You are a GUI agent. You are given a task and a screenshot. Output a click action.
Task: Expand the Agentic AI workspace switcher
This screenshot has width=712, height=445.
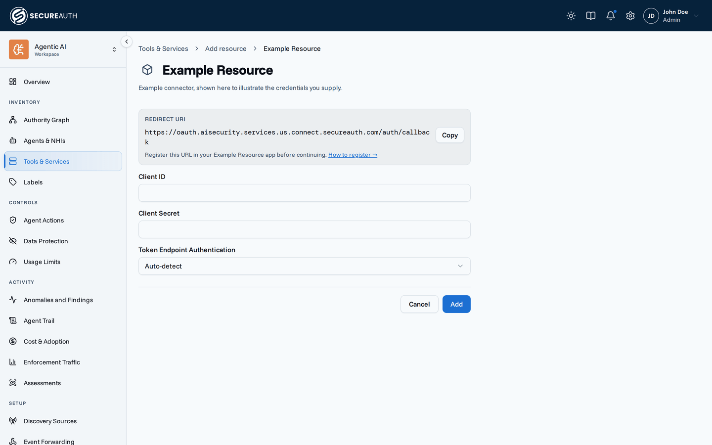pos(114,49)
